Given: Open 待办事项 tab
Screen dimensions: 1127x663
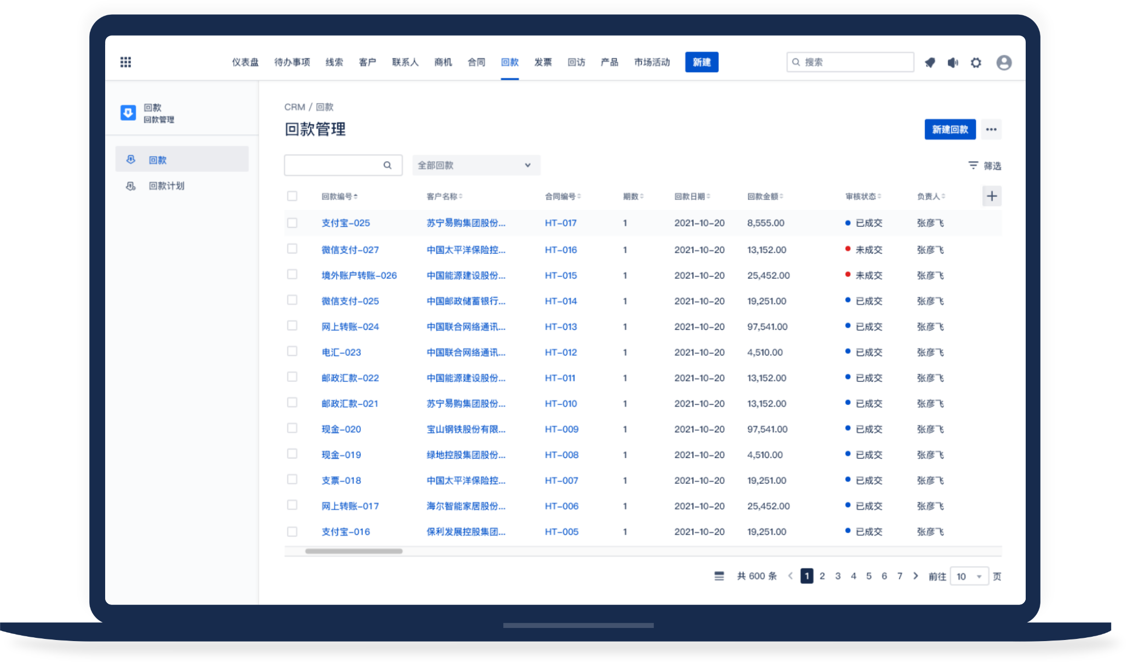Looking at the screenshot, I should click(292, 62).
